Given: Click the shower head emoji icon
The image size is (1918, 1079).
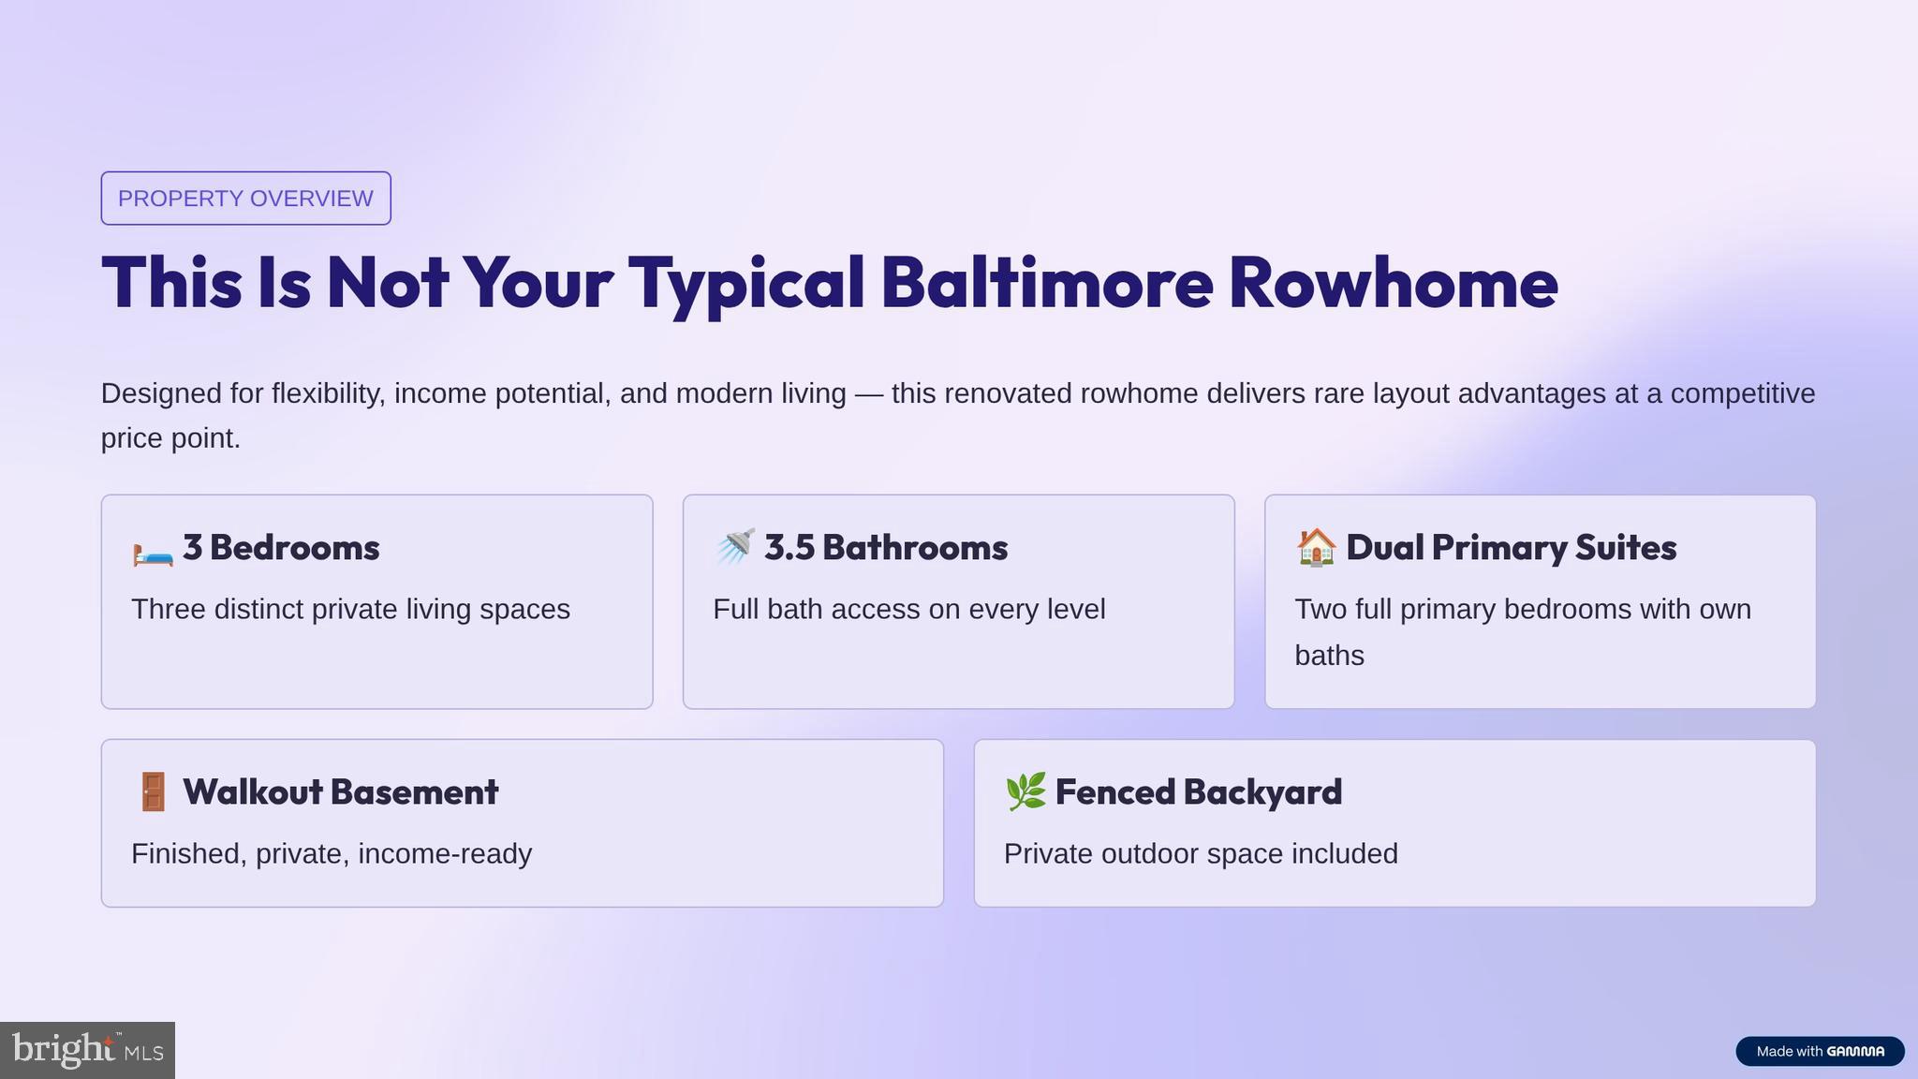Looking at the screenshot, I should [x=735, y=547].
